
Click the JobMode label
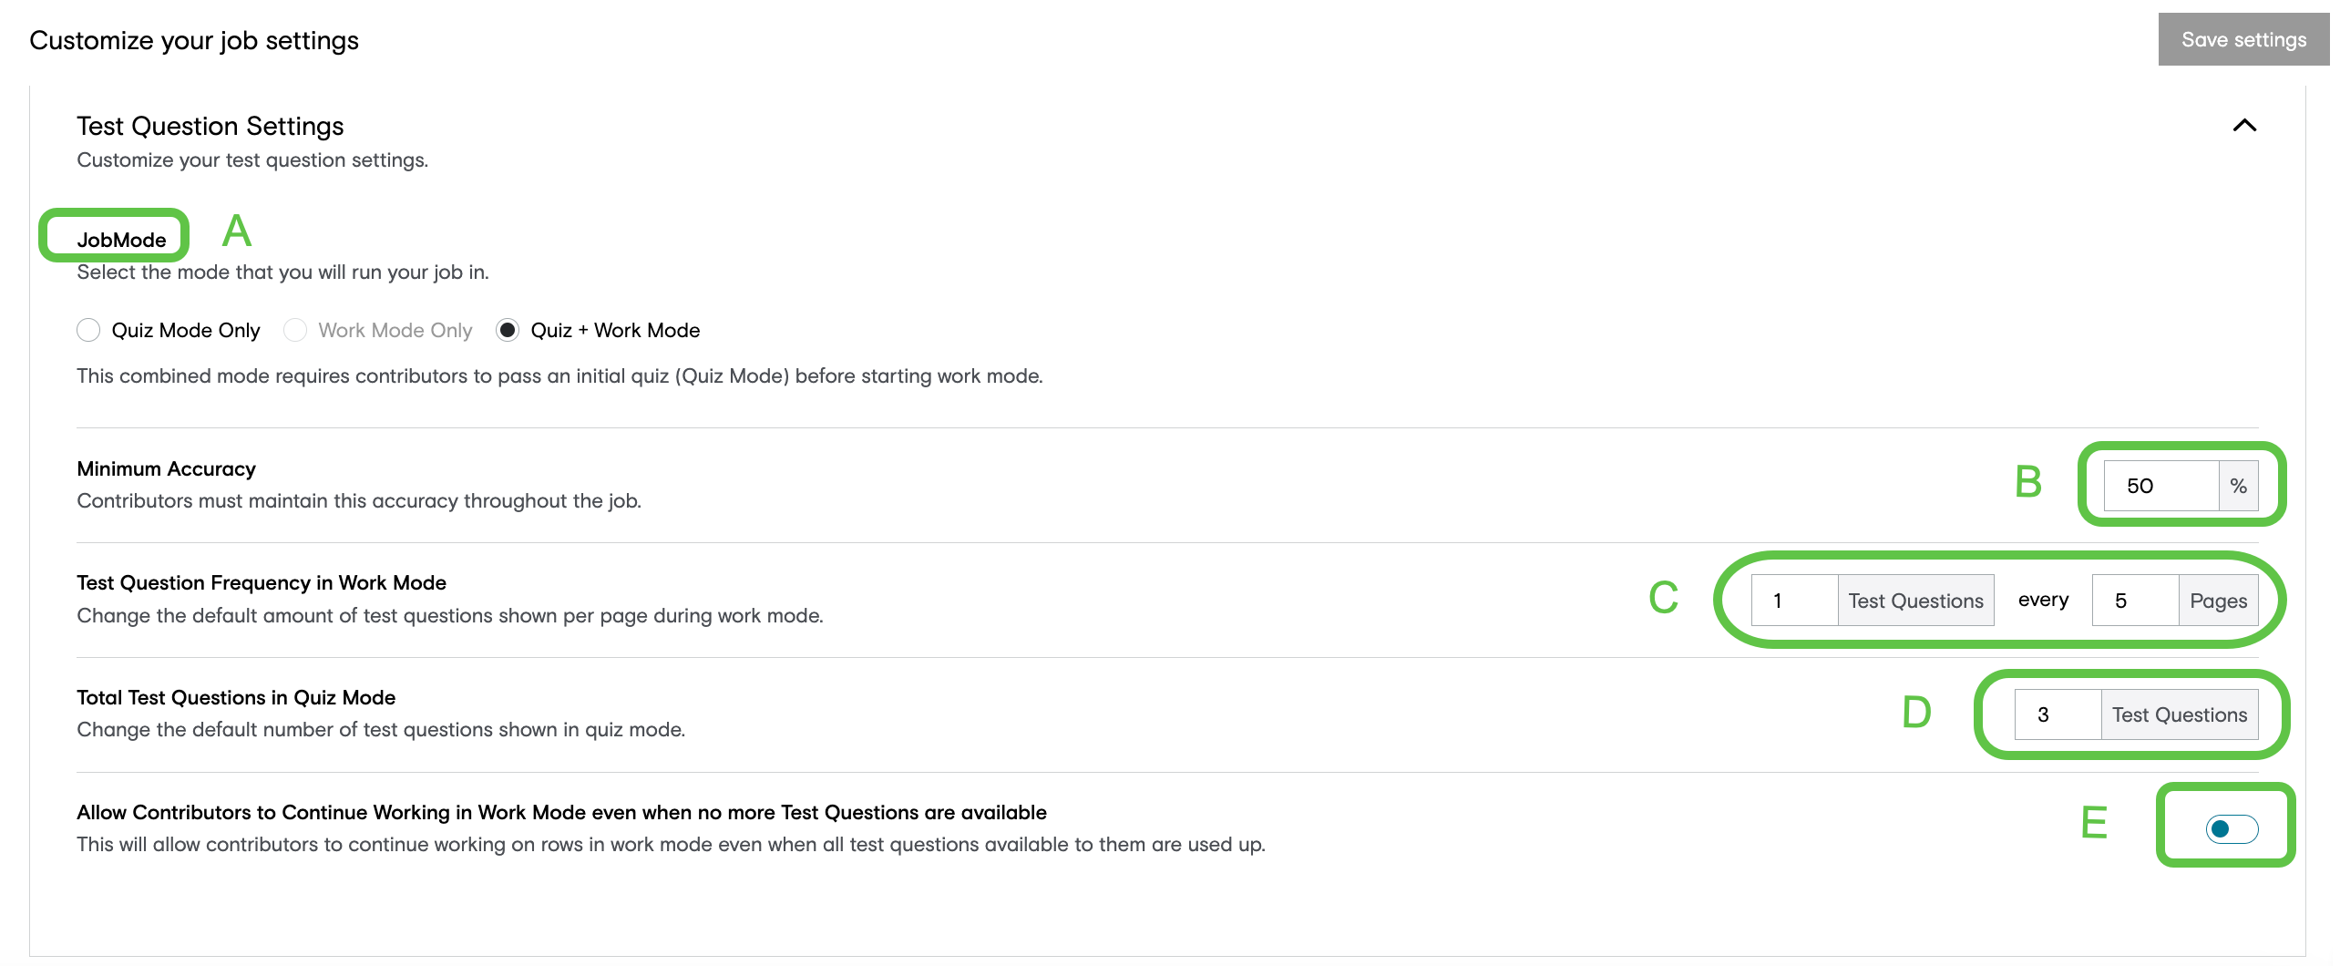[x=121, y=240]
